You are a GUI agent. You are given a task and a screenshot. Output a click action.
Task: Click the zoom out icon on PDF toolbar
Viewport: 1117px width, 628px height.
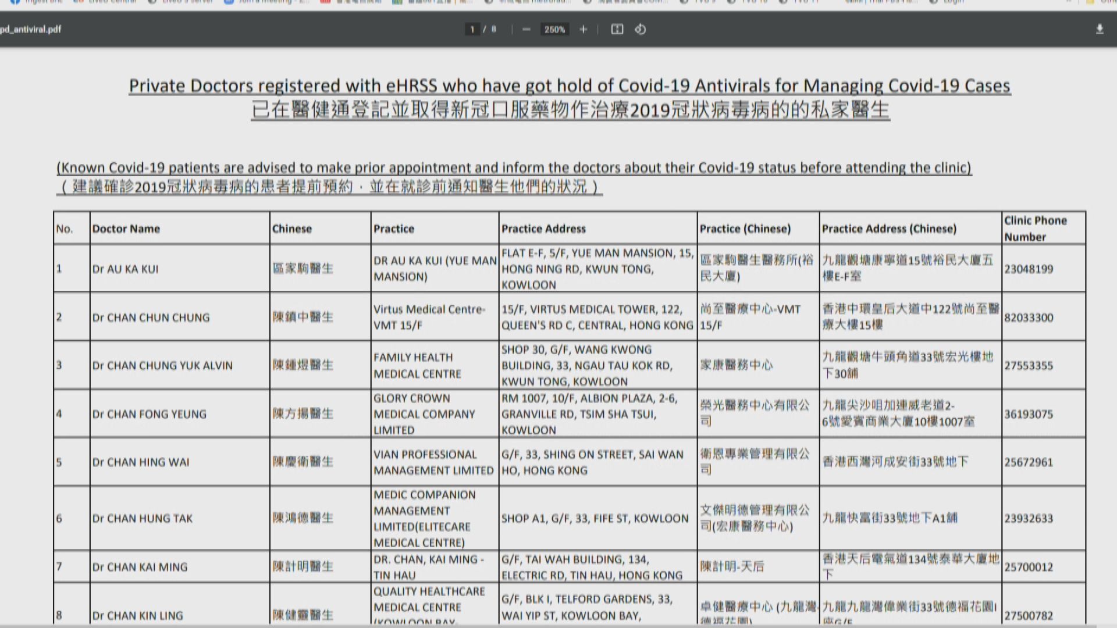(x=527, y=29)
